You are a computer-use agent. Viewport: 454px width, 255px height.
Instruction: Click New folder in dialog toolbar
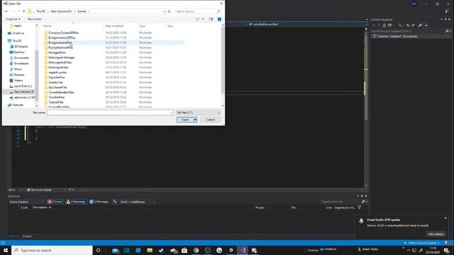pyautogui.click(x=35, y=19)
